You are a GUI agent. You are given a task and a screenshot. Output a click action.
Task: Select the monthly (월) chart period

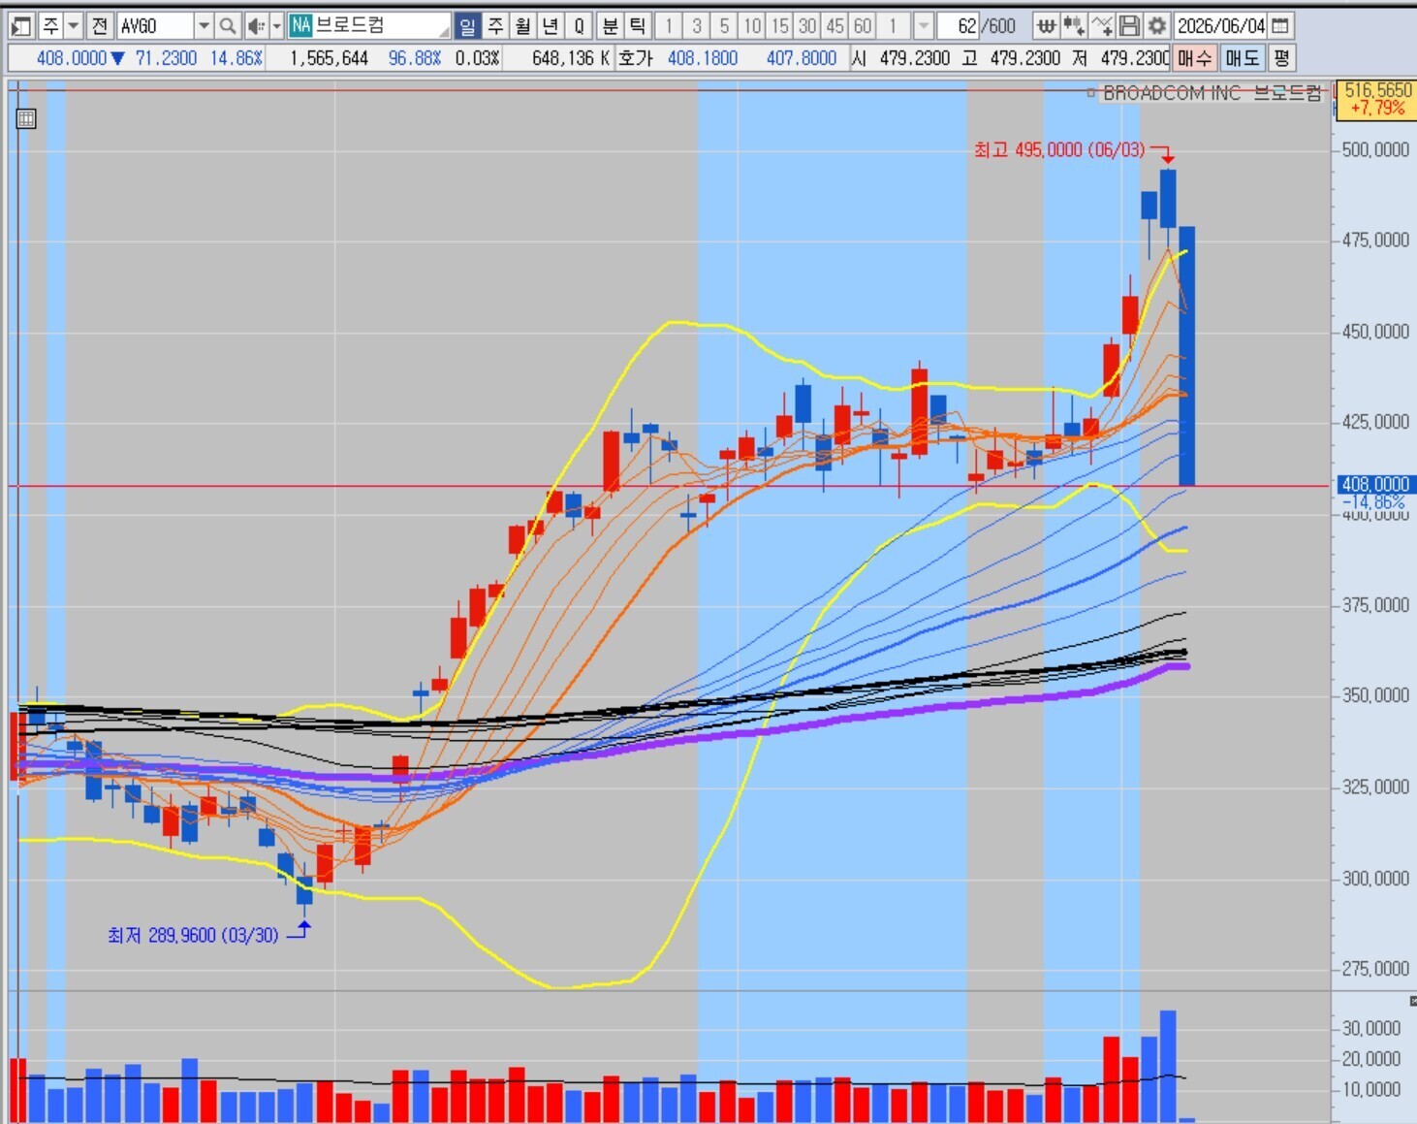[x=523, y=26]
